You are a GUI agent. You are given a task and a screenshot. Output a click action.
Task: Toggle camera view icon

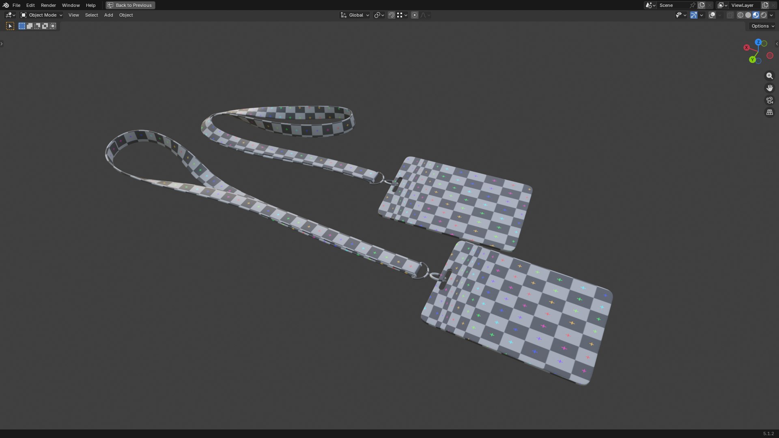tap(769, 100)
